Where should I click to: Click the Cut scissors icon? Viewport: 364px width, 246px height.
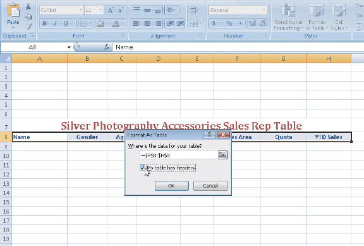pyautogui.click(x=28, y=6)
